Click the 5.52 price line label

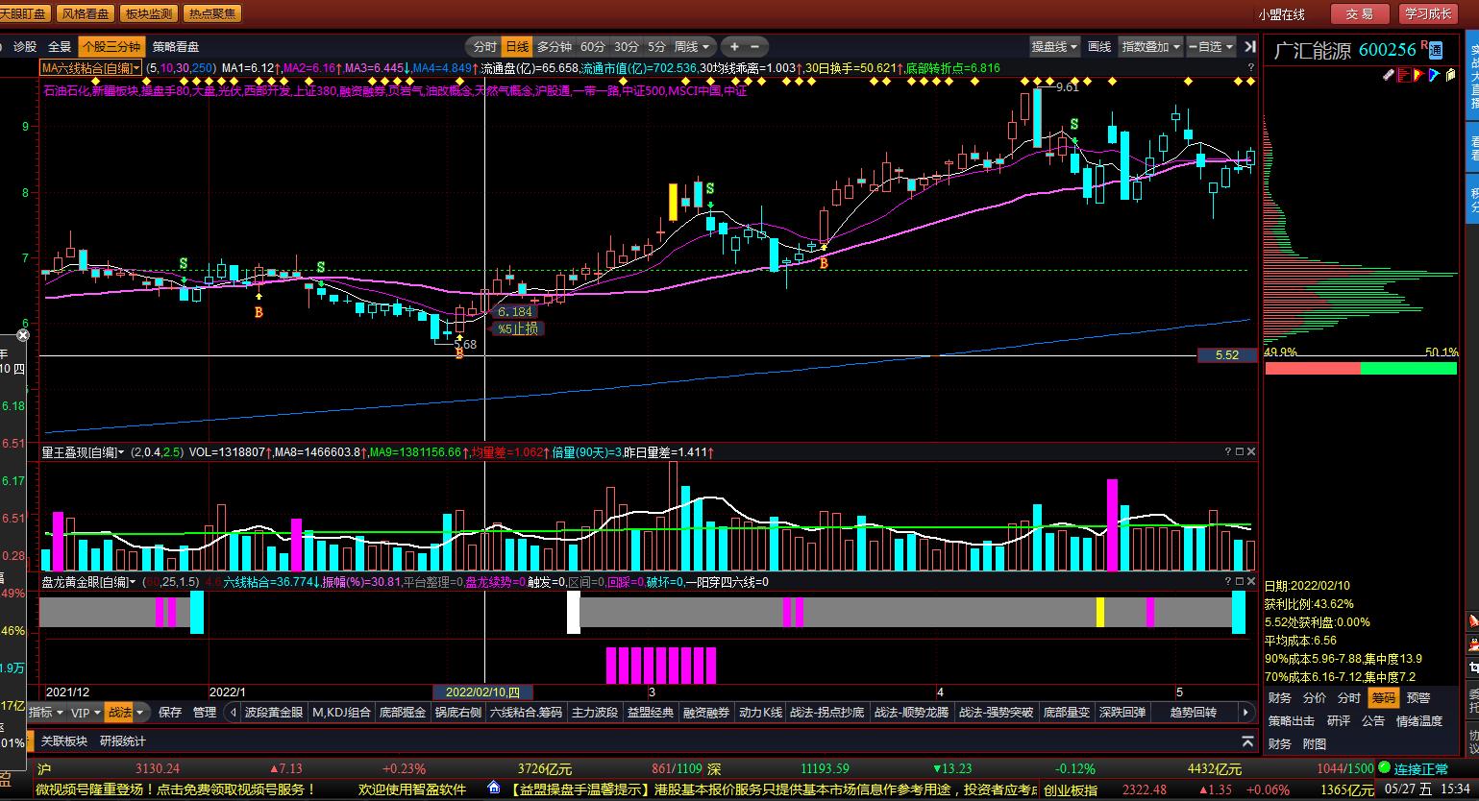click(x=1226, y=355)
